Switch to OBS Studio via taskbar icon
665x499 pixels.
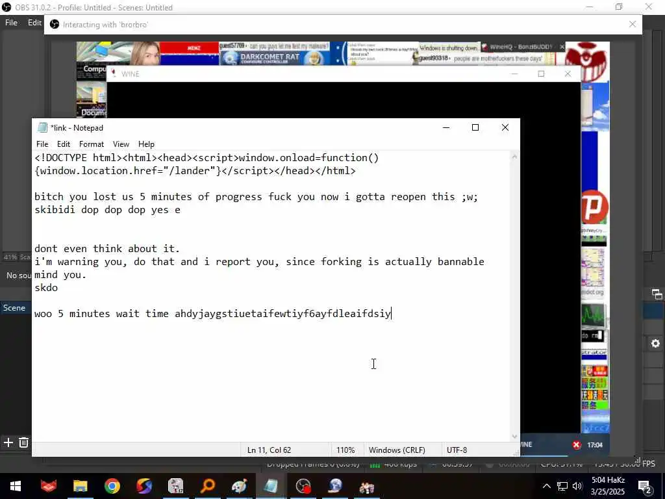click(303, 486)
